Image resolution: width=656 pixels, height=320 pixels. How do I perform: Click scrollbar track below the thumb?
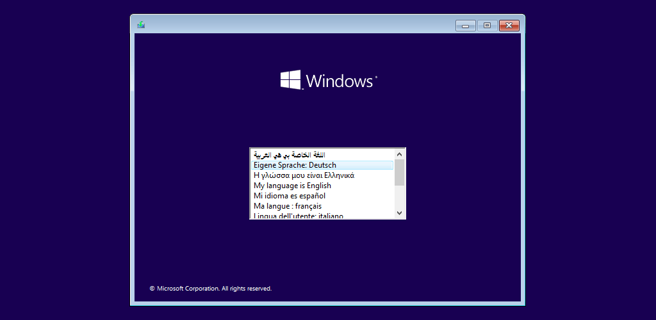click(399, 196)
